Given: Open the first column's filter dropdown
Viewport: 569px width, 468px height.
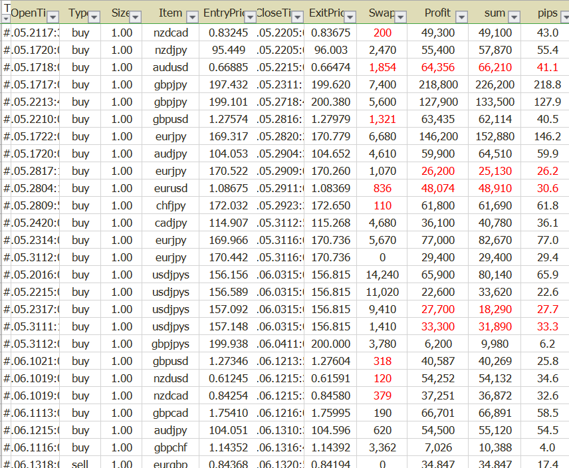Looking at the screenshot, I should point(6,18).
